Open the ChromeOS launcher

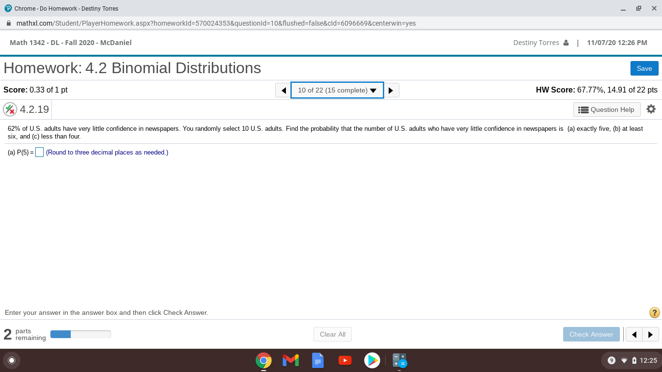tap(12, 360)
